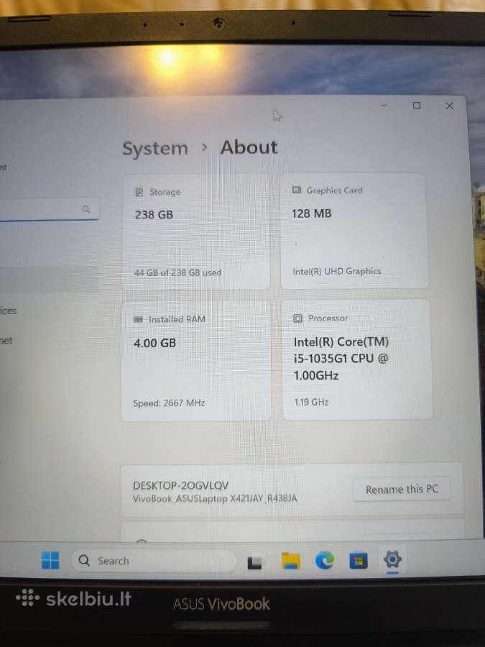Image resolution: width=485 pixels, height=647 pixels.
Task: Click the VivoBook_ASUSLaptop model text
Action: pyautogui.click(x=215, y=498)
